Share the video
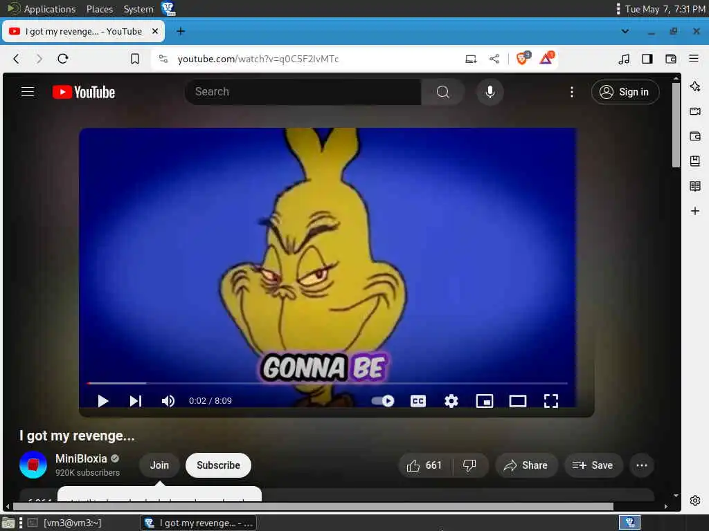Image resolution: width=709 pixels, height=531 pixels. click(x=526, y=465)
